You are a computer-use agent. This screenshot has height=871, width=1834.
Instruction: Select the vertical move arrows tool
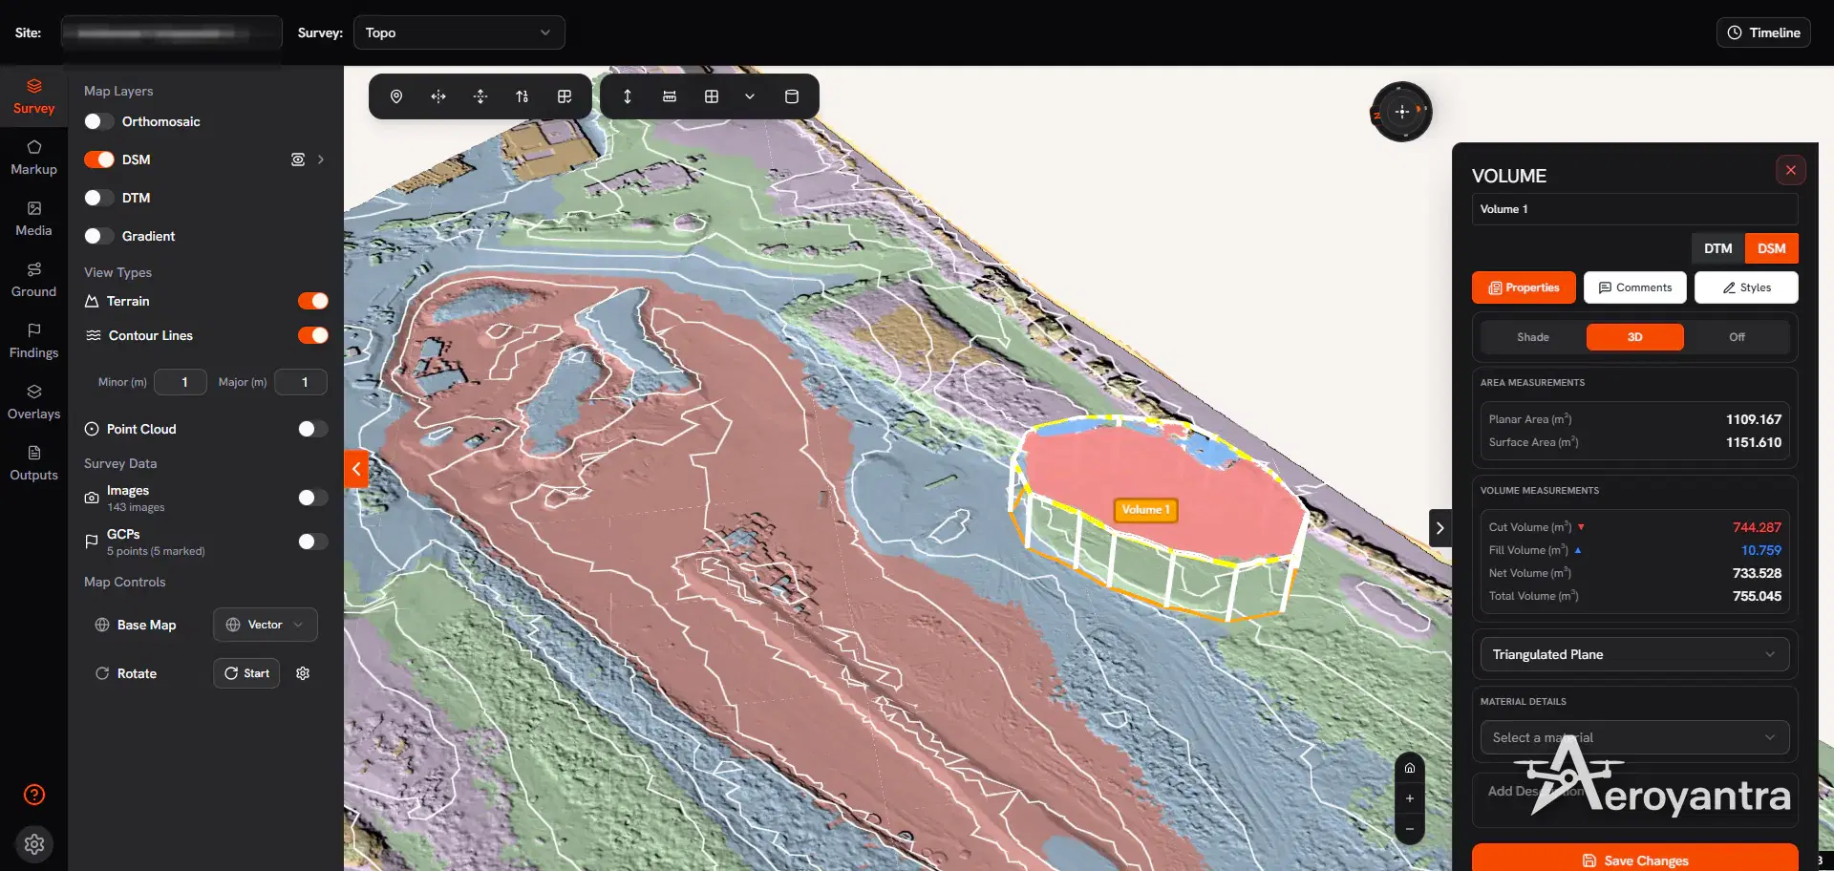(480, 96)
